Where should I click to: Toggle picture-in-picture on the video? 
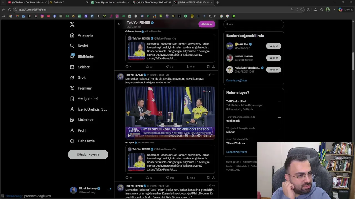(x=205, y=136)
